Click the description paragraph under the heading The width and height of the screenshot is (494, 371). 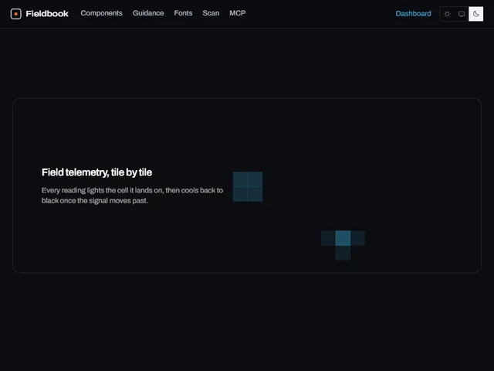click(x=132, y=196)
